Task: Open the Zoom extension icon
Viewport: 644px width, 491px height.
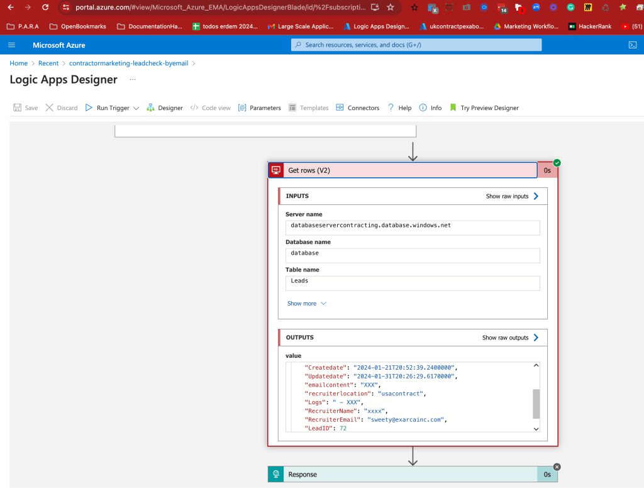Action: 536,7
